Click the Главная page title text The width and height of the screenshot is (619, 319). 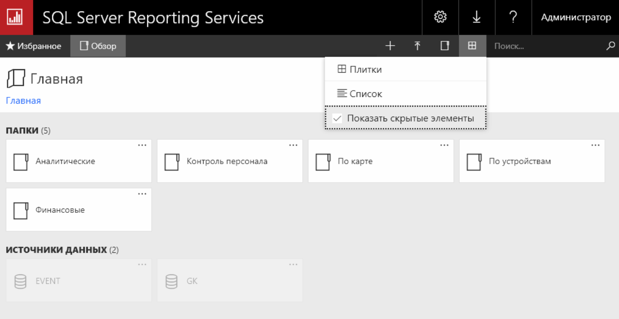(57, 79)
